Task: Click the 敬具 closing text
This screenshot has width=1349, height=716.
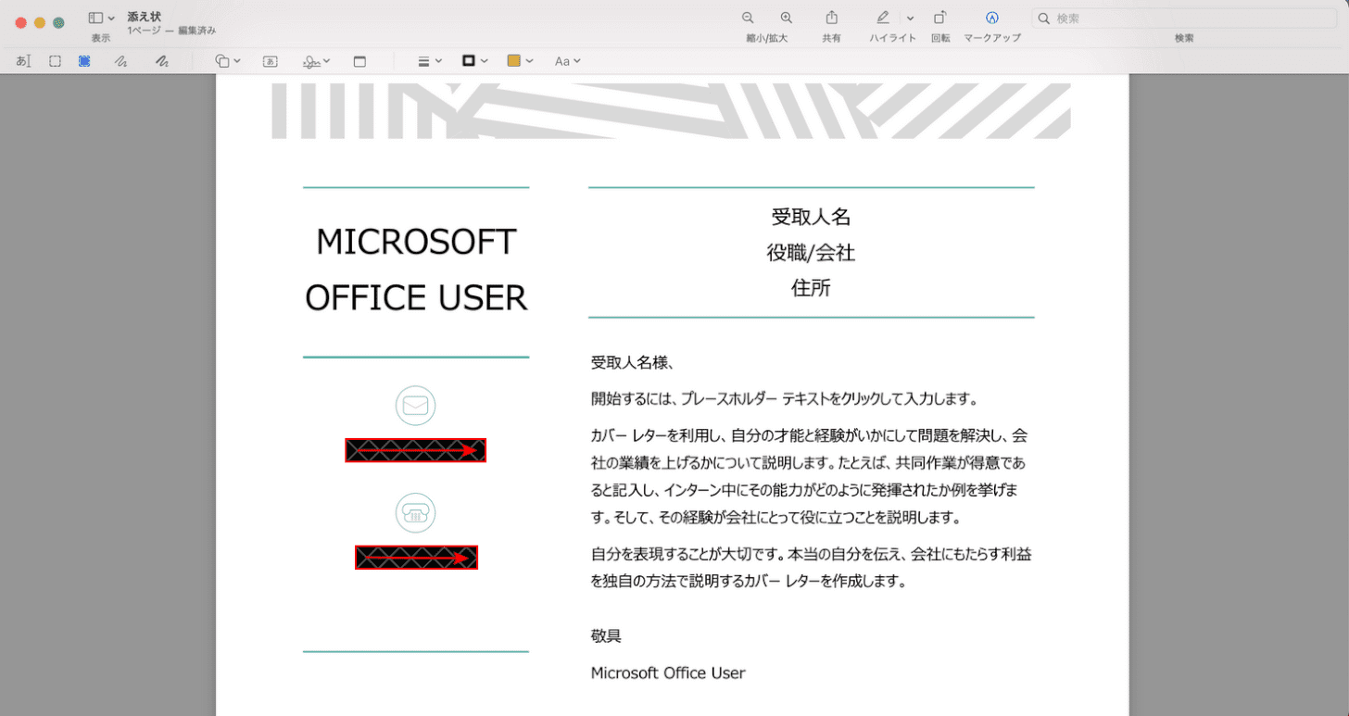Action: (606, 636)
